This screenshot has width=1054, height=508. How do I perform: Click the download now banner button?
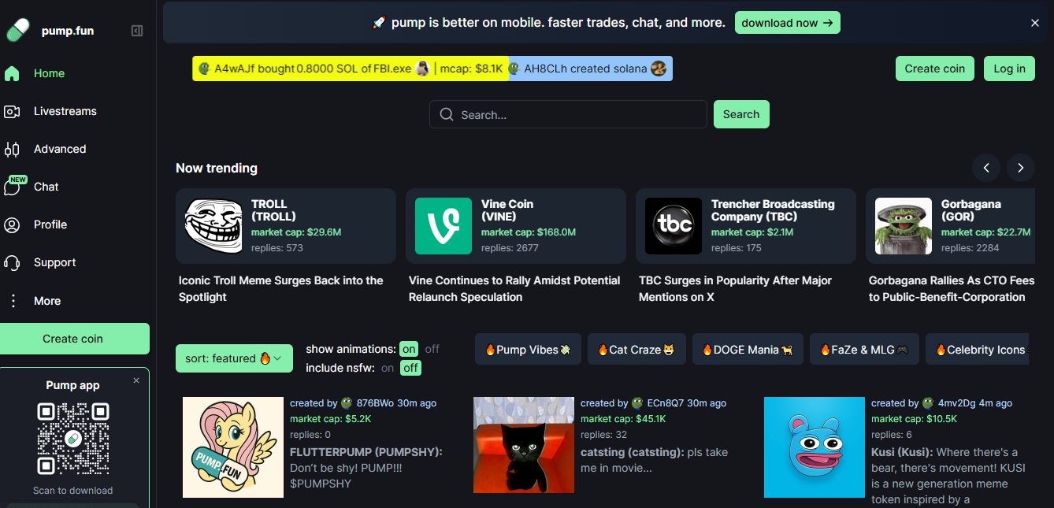(788, 23)
